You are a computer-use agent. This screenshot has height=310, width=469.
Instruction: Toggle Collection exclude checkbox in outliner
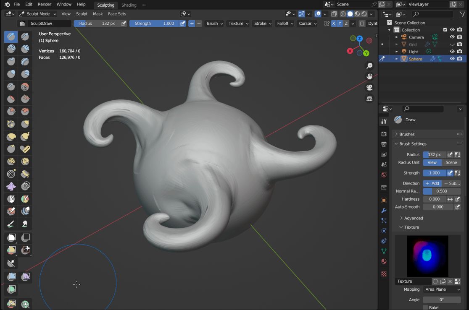[x=445, y=29]
